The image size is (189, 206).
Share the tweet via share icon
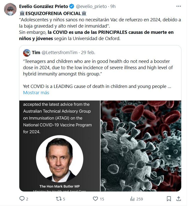coord(179,199)
